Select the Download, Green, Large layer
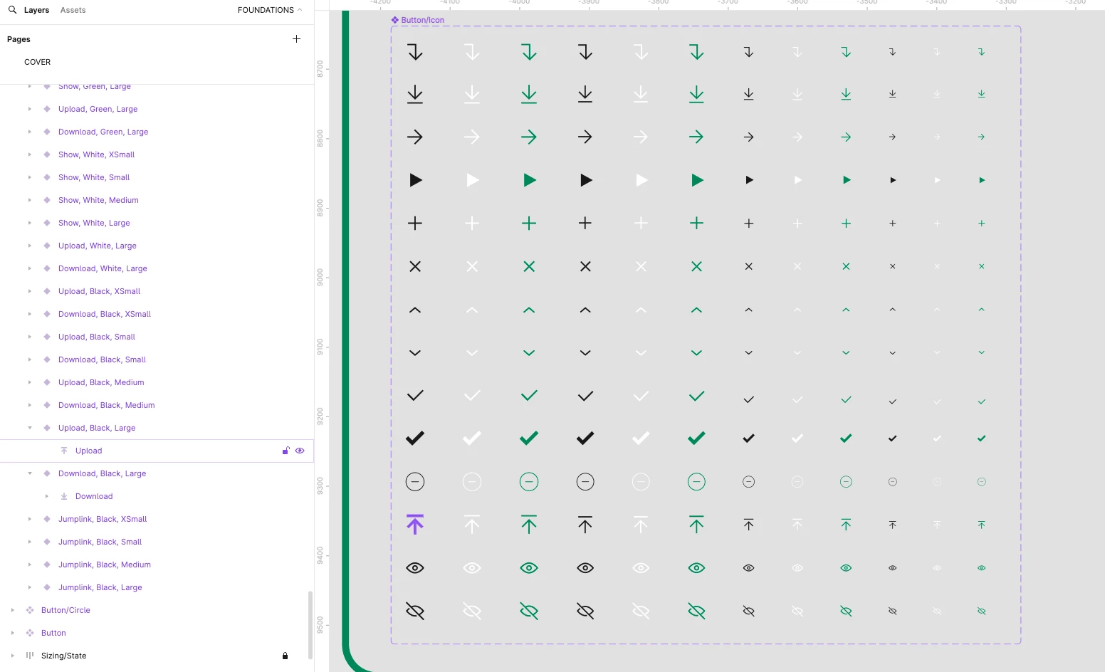The height and width of the screenshot is (672, 1105). pyautogui.click(x=103, y=132)
